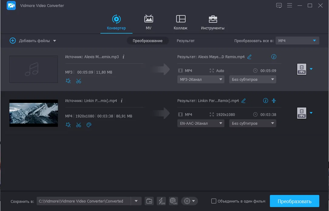Open the settings gear menu
The width and height of the screenshot is (329, 211).
click(190, 201)
